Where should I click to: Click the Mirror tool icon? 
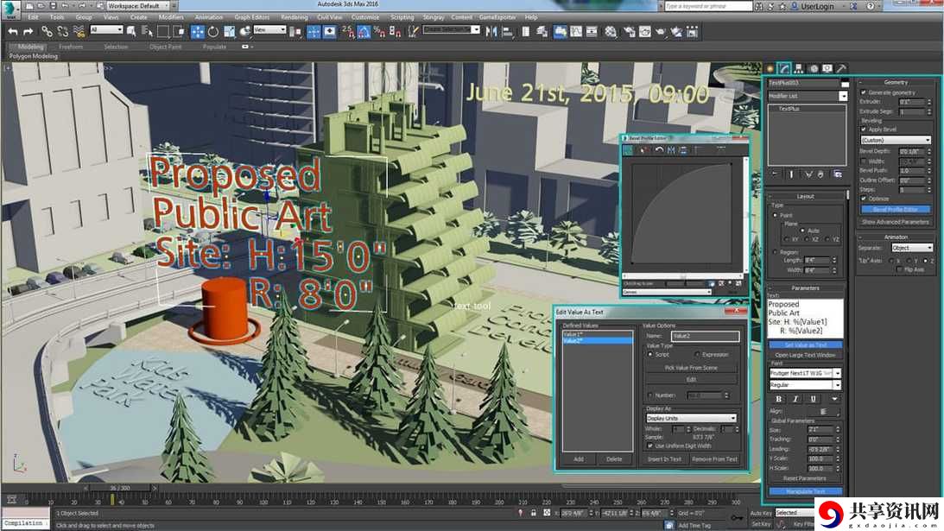[x=491, y=31]
